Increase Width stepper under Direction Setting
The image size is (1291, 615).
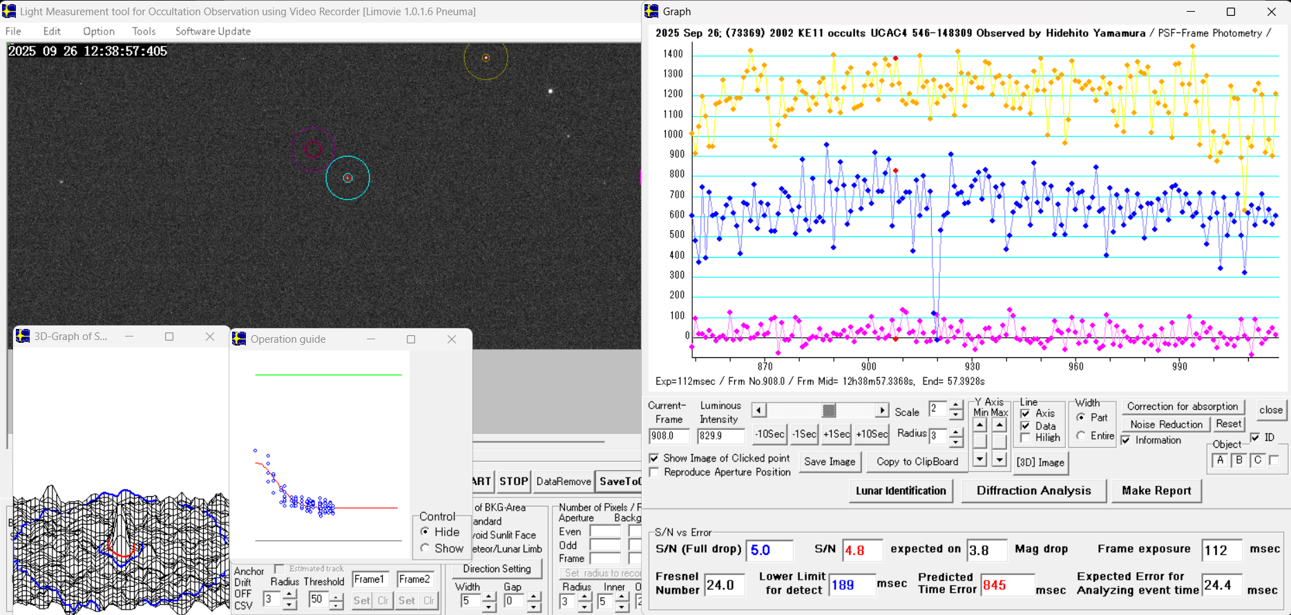[x=489, y=596]
